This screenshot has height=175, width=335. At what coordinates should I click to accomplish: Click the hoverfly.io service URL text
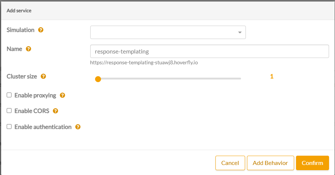tap(144, 62)
